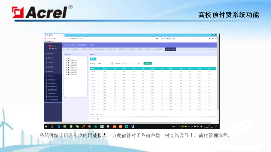Click the volume icon in system tray

(192, 126)
